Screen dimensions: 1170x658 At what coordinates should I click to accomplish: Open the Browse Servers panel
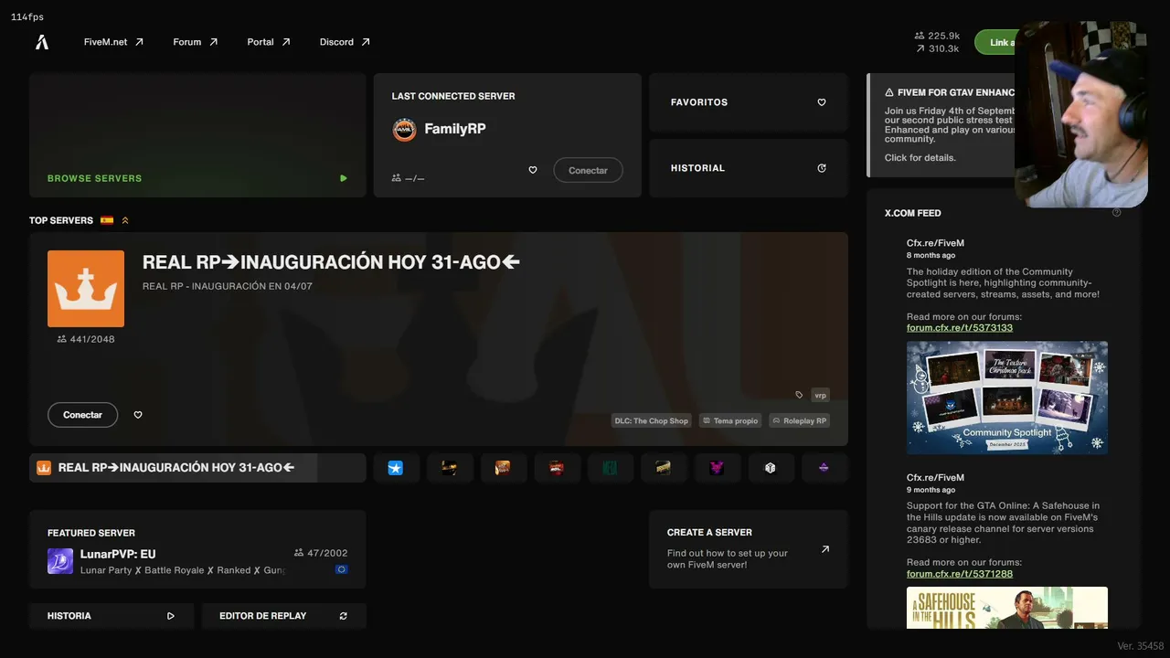click(x=197, y=135)
